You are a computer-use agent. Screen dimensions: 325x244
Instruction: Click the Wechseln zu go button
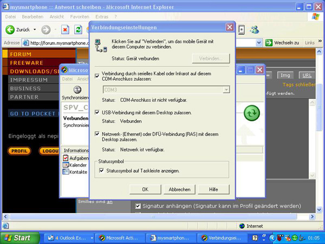pyautogui.click(x=282, y=43)
